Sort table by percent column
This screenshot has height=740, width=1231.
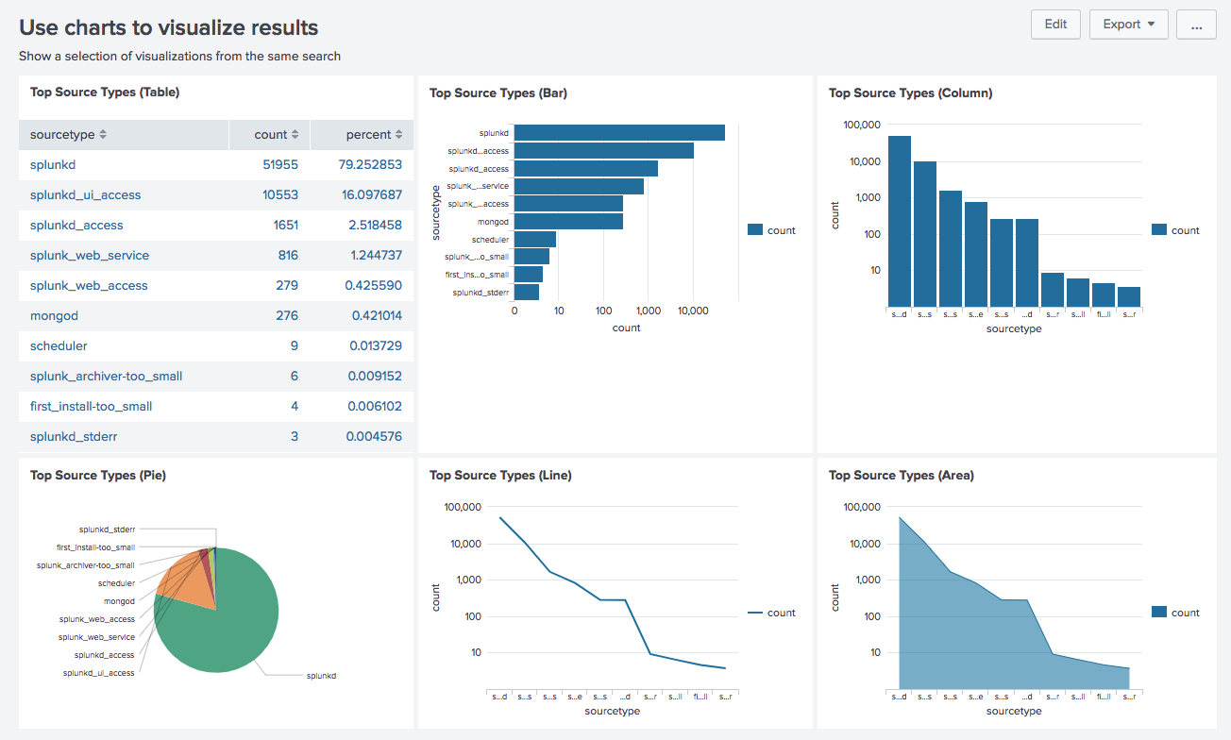pyautogui.click(x=374, y=135)
